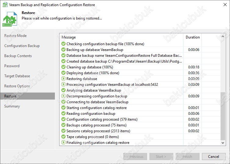Click in-progress icon for Processing configuration VeeamBackup
The width and height of the screenshot is (230, 164).
(x=63, y=84)
